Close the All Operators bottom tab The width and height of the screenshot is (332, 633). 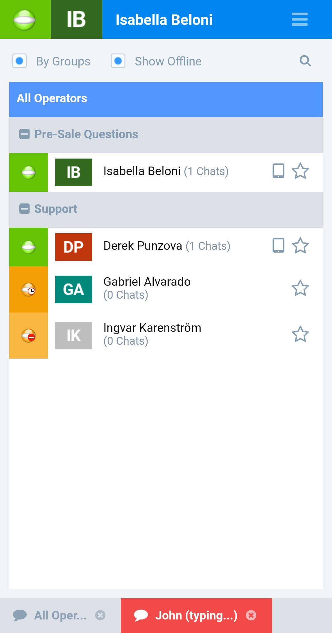click(100, 615)
